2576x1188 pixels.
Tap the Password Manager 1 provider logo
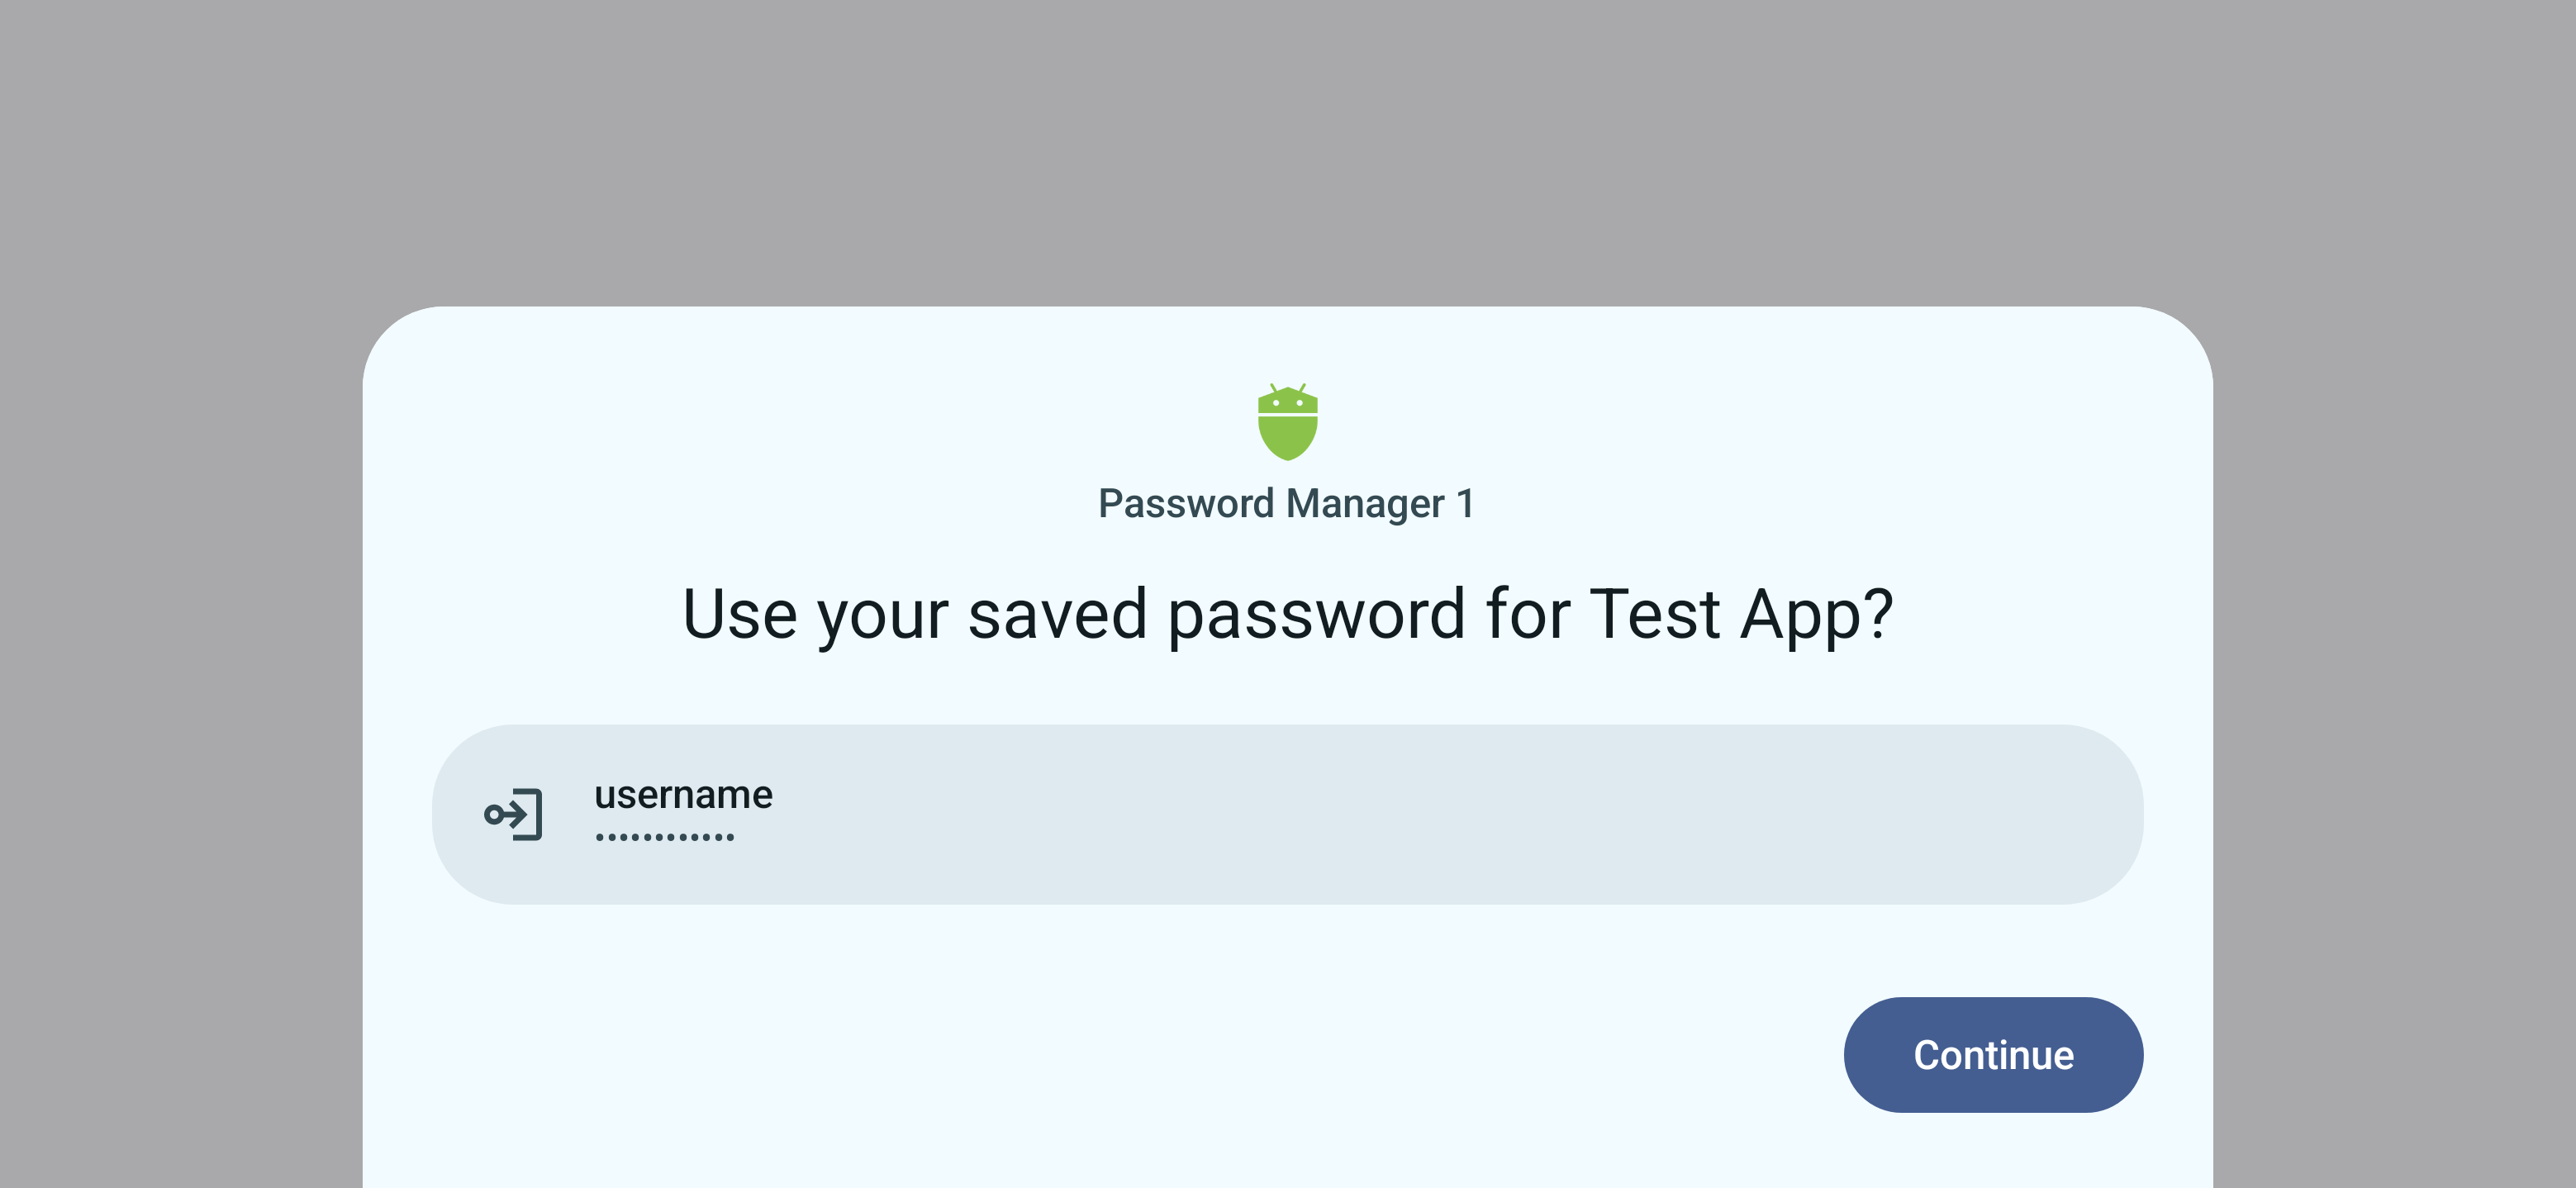point(1287,423)
